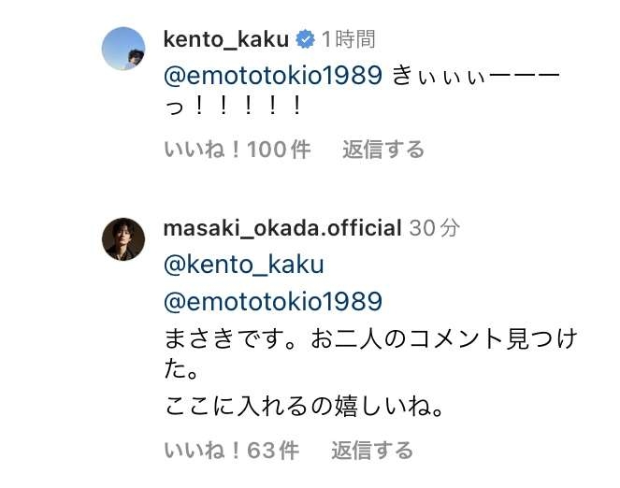The height and width of the screenshot is (488, 620).
Task: Show the いいね！63件 likes list
Action: coord(231,451)
